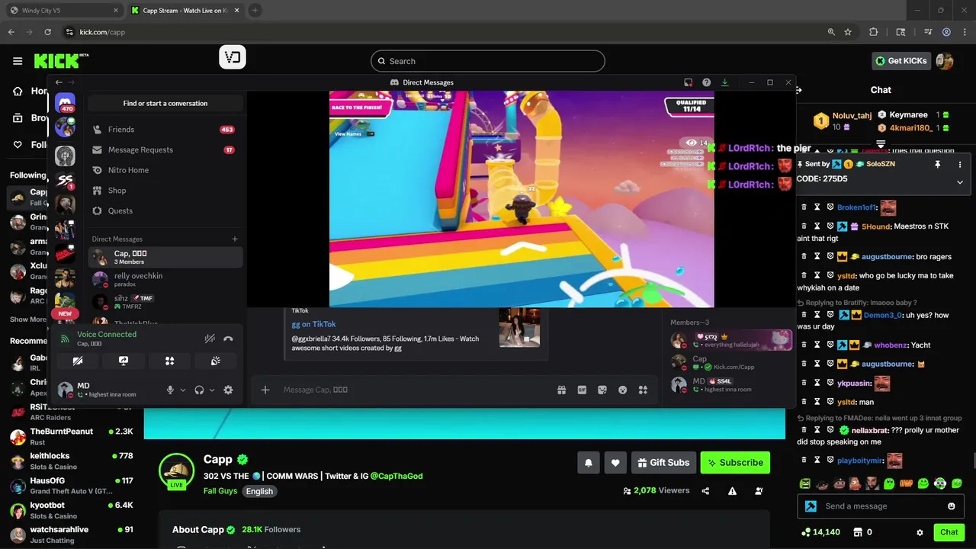This screenshot has height=549, width=976.
Task: Click the Get KICKs button
Action: [x=901, y=61]
